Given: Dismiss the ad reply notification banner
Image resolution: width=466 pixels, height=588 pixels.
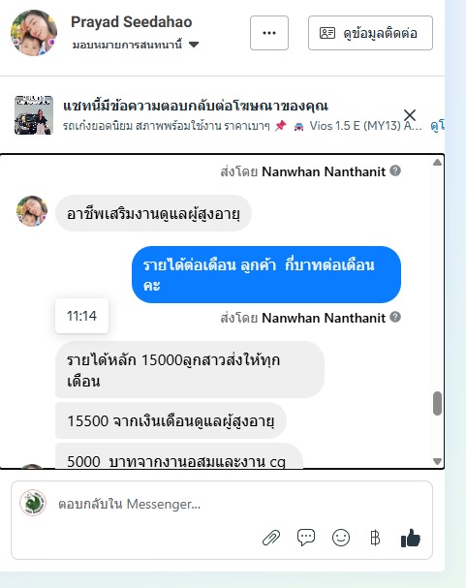Looking at the screenshot, I should click(410, 115).
